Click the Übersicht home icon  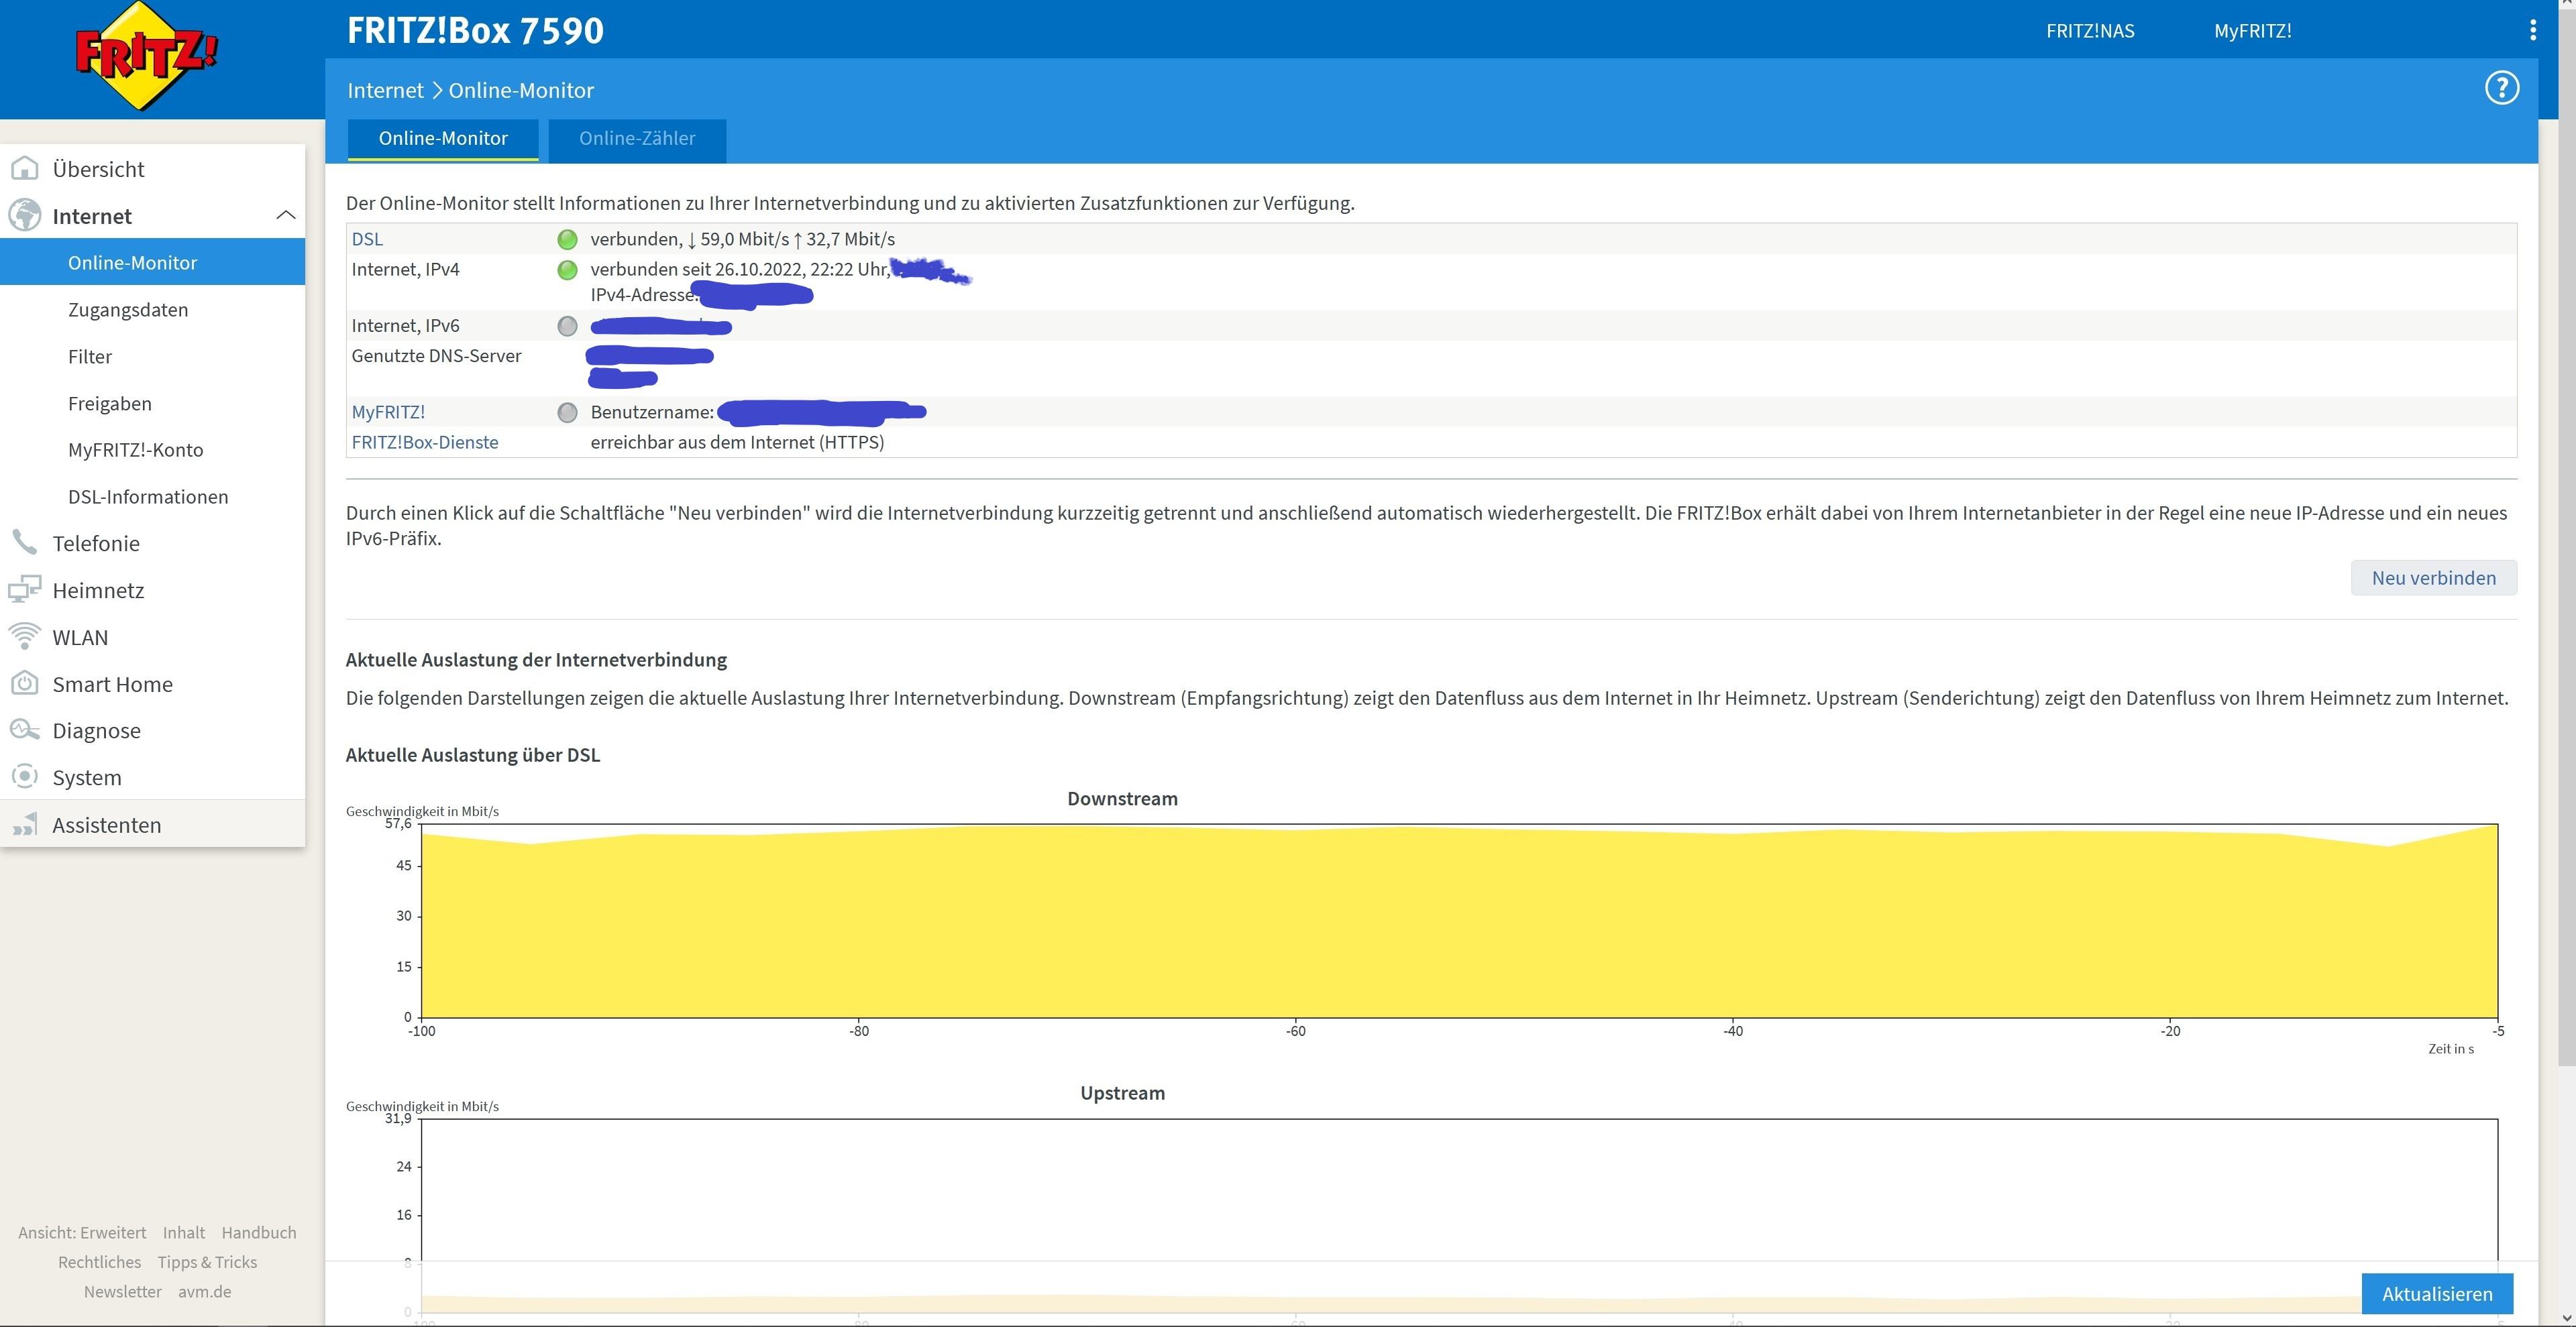(x=25, y=169)
